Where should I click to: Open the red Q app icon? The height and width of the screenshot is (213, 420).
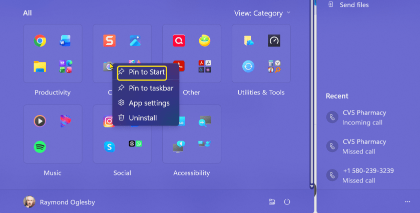[179, 40]
